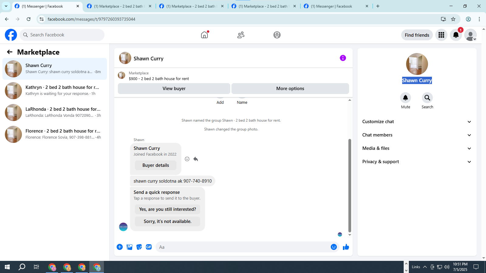Switch to the first Messenger tab
Image resolution: width=486 pixels, height=273 pixels.
47,6
